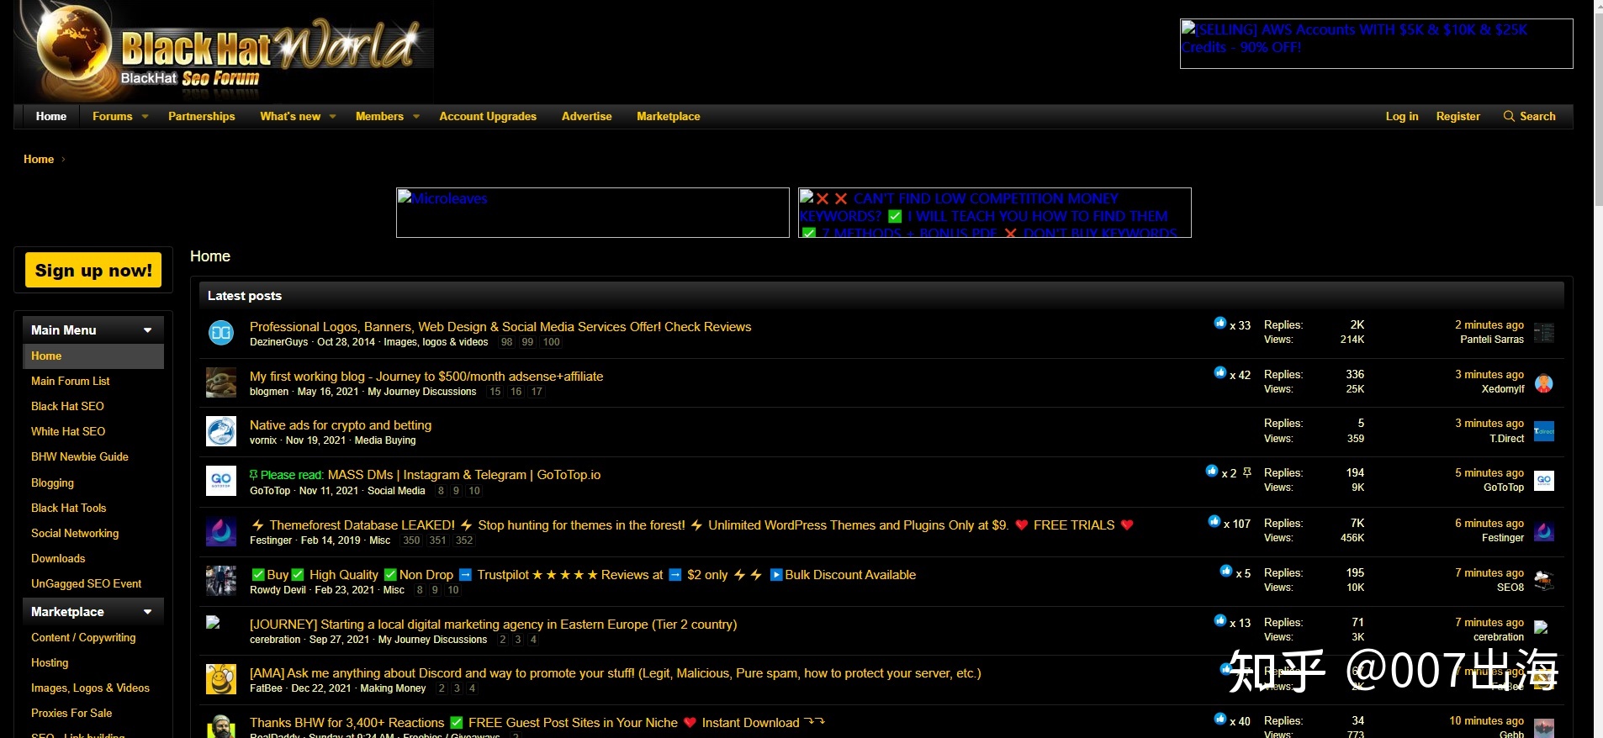The height and width of the screenshot is (738, 1603).
Task: Click blogmen's avatar beside blog journey thread
Action: tap(221, 382)
